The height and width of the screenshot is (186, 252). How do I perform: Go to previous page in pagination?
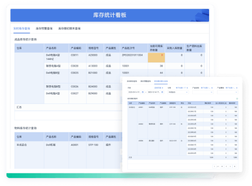(226, 166)
